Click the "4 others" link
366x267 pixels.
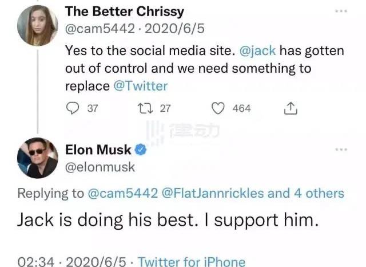coord(320,194)
